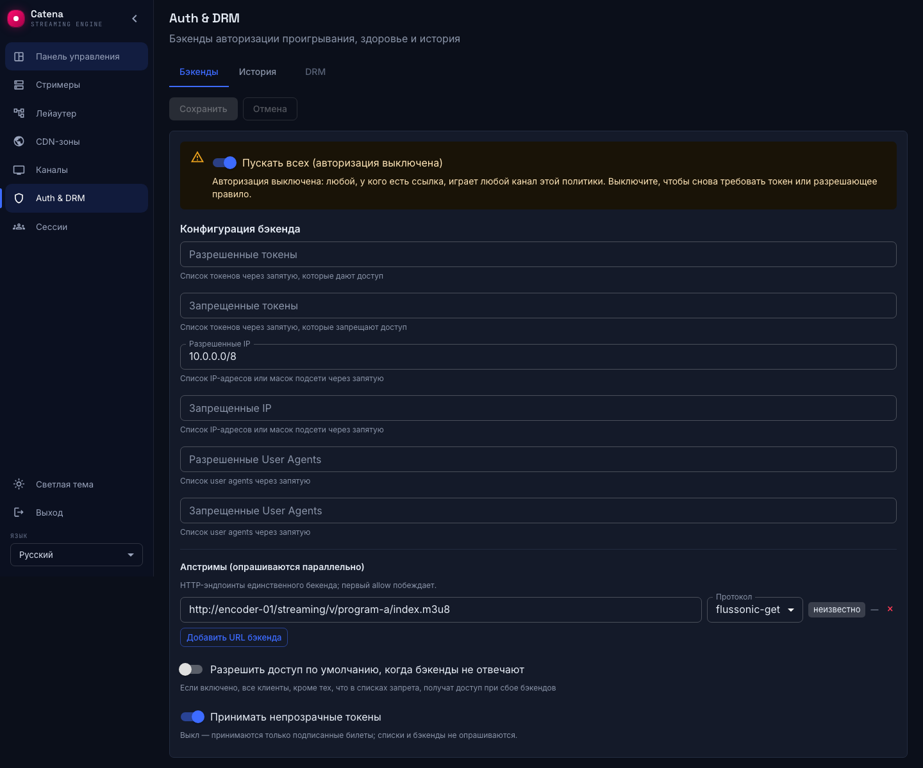Viewport: 923px width, 768px height.
Task: Click the Catena logo icon
Action: [x=16, y=19]
